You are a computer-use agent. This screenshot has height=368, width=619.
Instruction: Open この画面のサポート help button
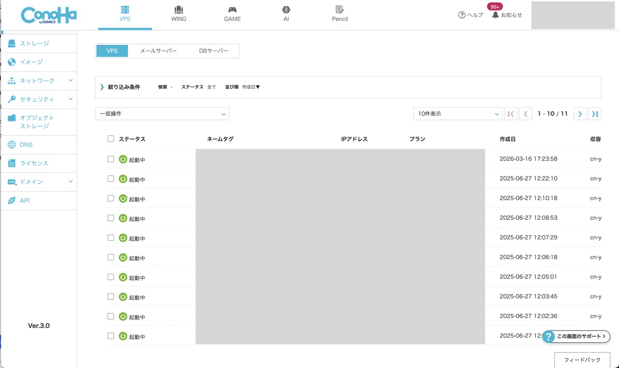tap(577, 337)
